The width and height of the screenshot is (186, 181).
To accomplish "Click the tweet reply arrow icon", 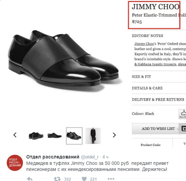I will (30, 179).
